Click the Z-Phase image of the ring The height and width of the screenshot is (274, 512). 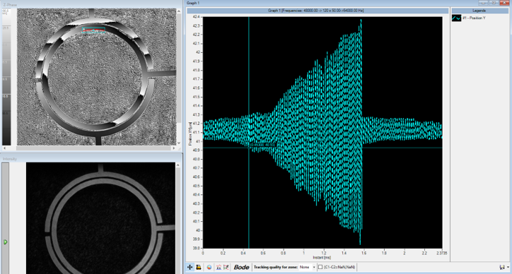pos(97,77)
